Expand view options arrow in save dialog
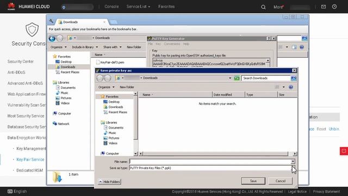Screen dimensions: 348x196 click(284, 87)
